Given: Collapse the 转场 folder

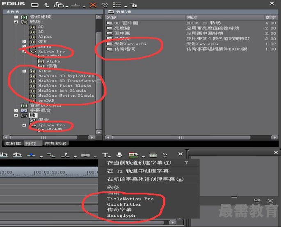Looking at the screenshot, I should coord(16,22).
